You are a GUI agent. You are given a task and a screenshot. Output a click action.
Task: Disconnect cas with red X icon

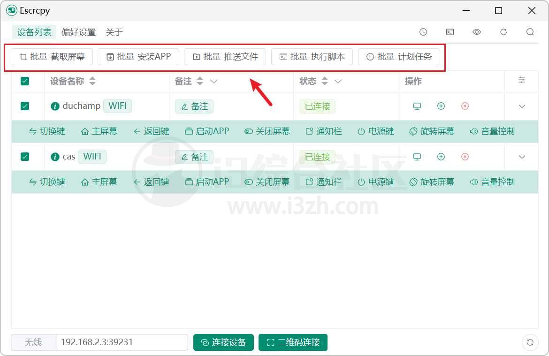(x=465, y=157)
